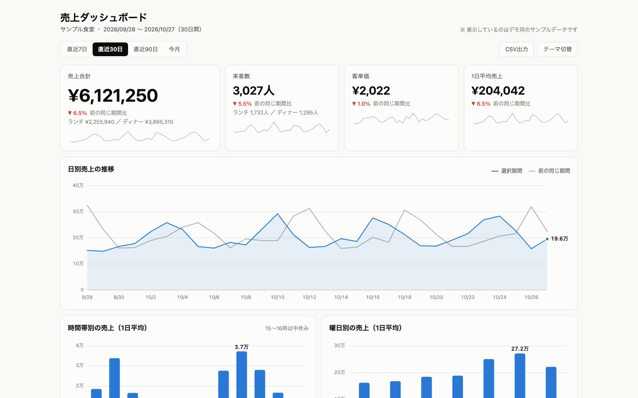This screenshot has width=638, height=398.
Task: Switch to the 直近90日 period tab
Action: tap(146, 49)
